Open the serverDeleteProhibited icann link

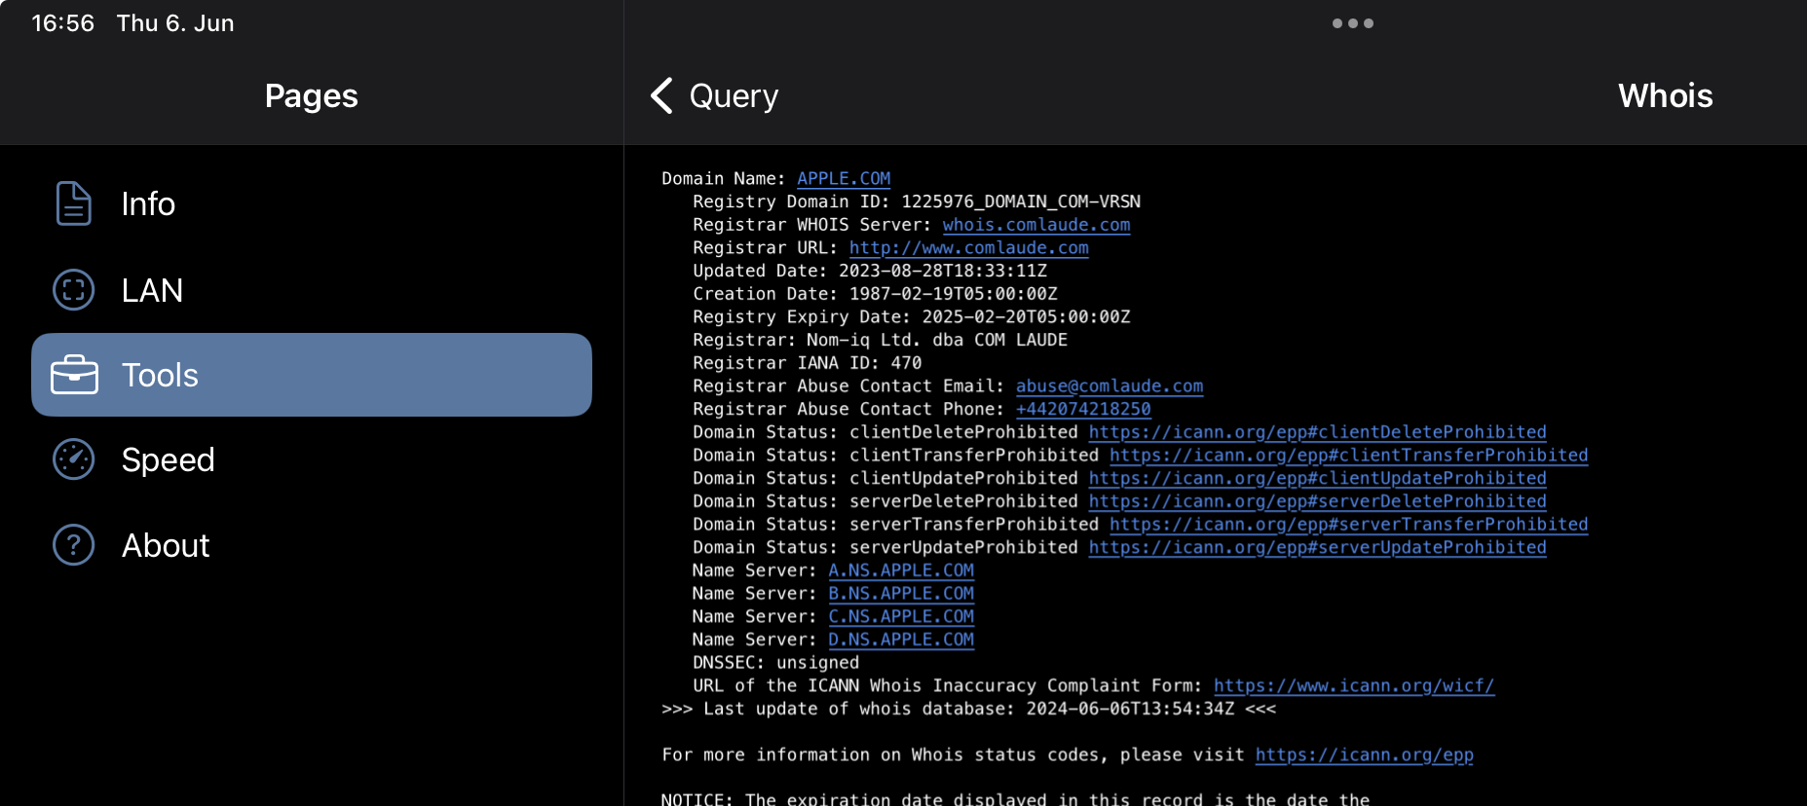(x=1317, y=501)
